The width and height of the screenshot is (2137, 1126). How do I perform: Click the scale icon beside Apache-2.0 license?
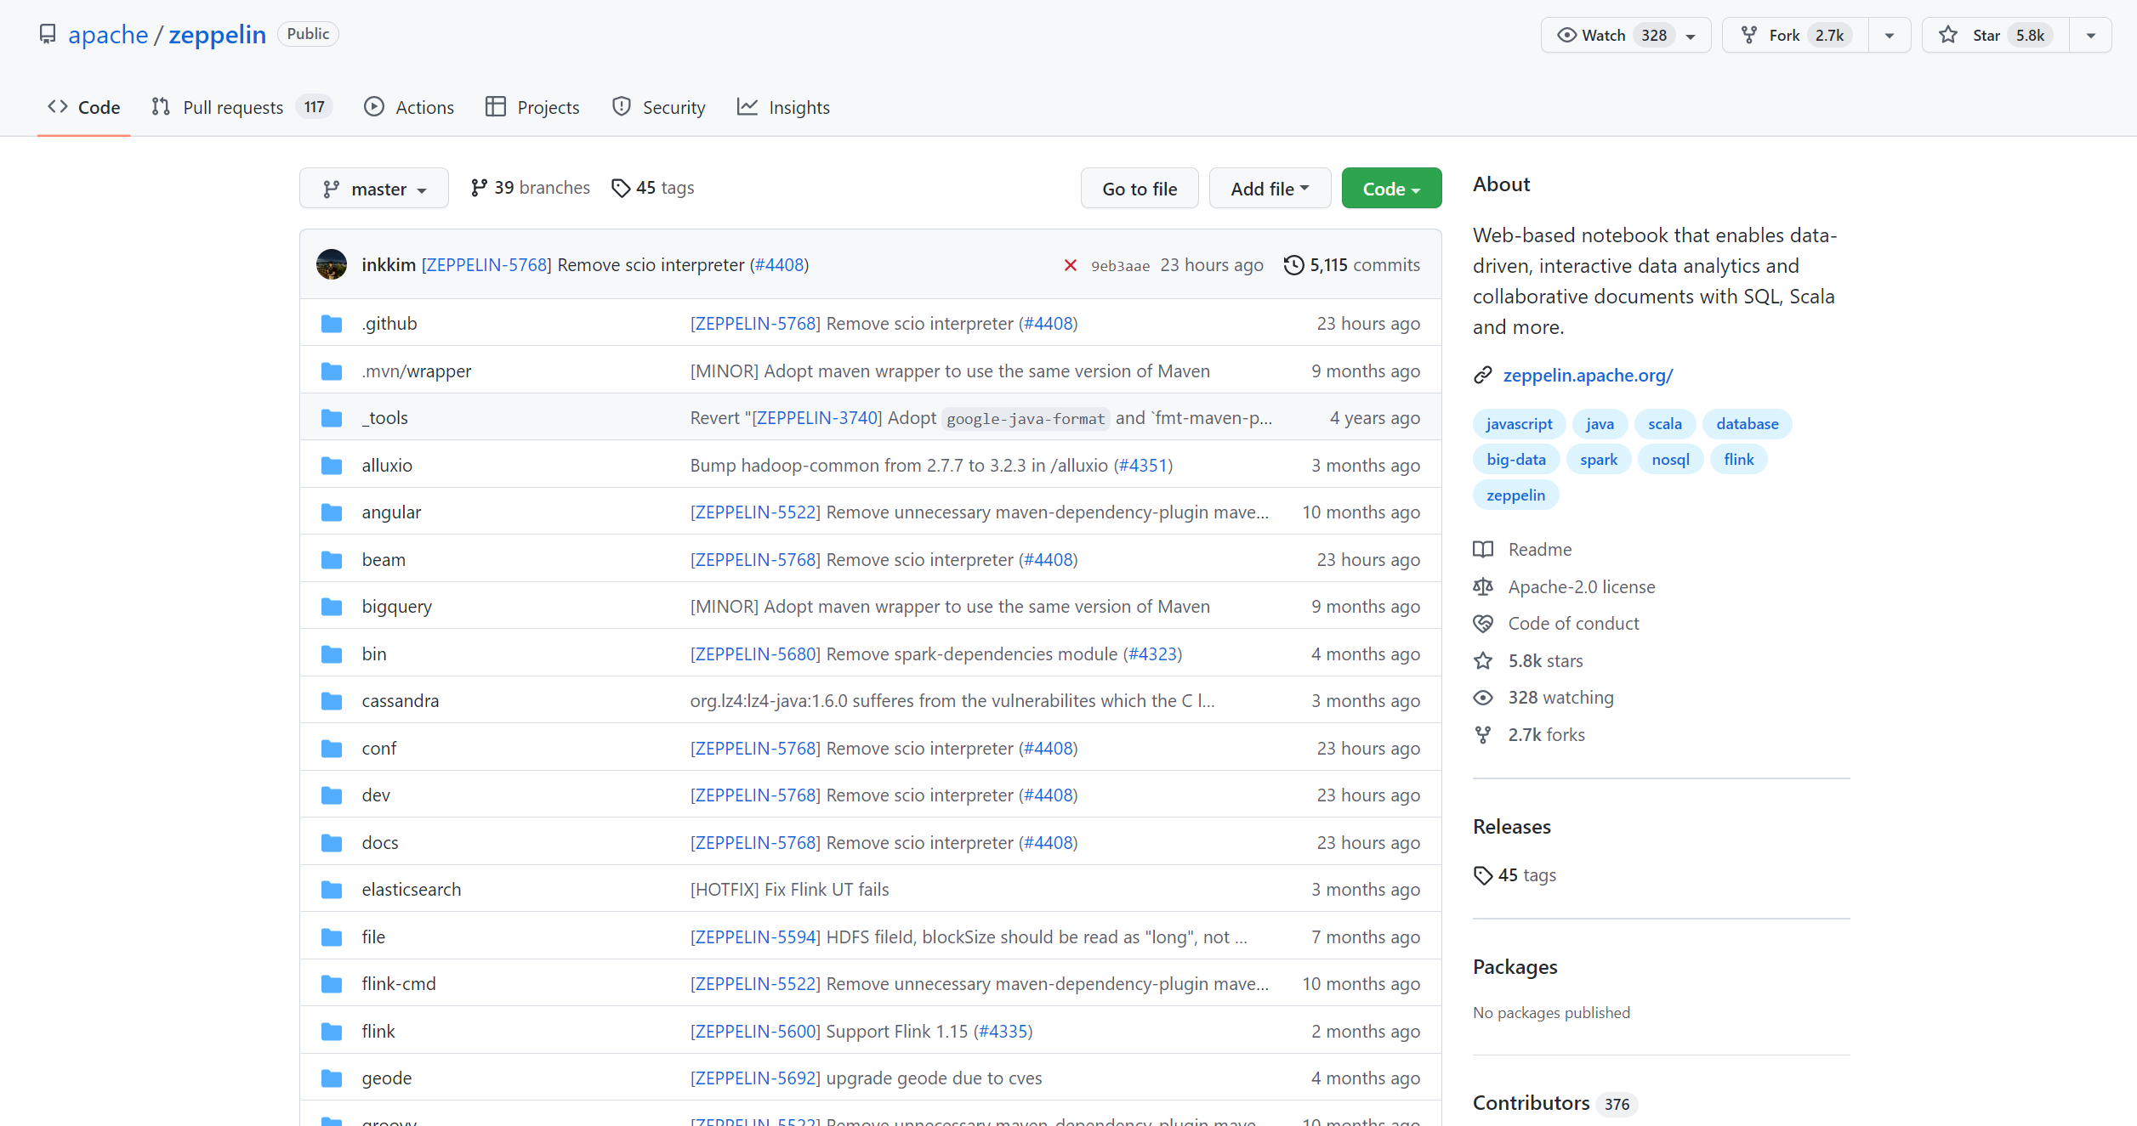click(x=1483, y=587)
